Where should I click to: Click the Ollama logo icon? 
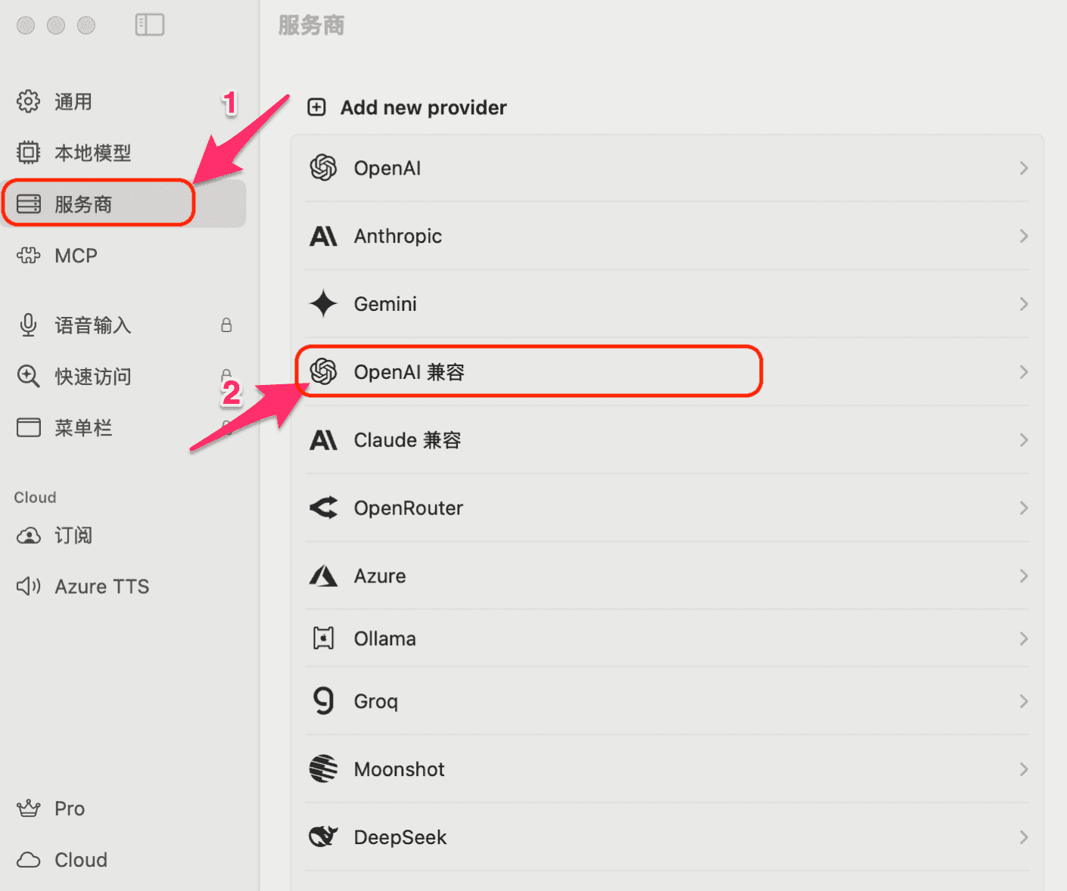[x=323, y=639]
